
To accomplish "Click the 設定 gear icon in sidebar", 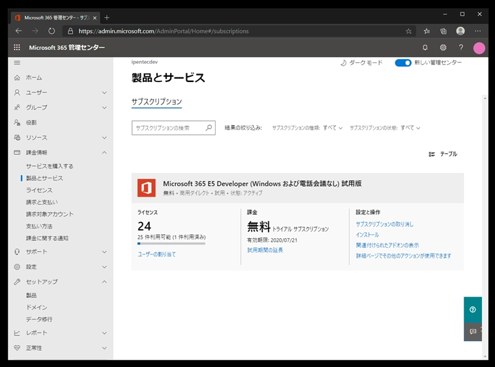I will pyautogui.click(x=17, y=267).
